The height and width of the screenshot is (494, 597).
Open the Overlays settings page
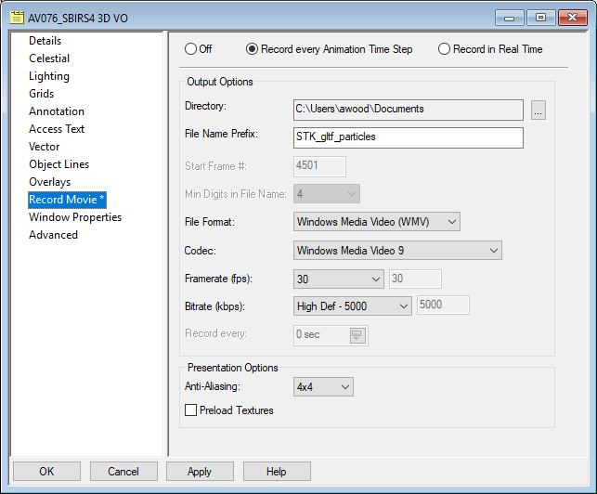tap(50, 182)
